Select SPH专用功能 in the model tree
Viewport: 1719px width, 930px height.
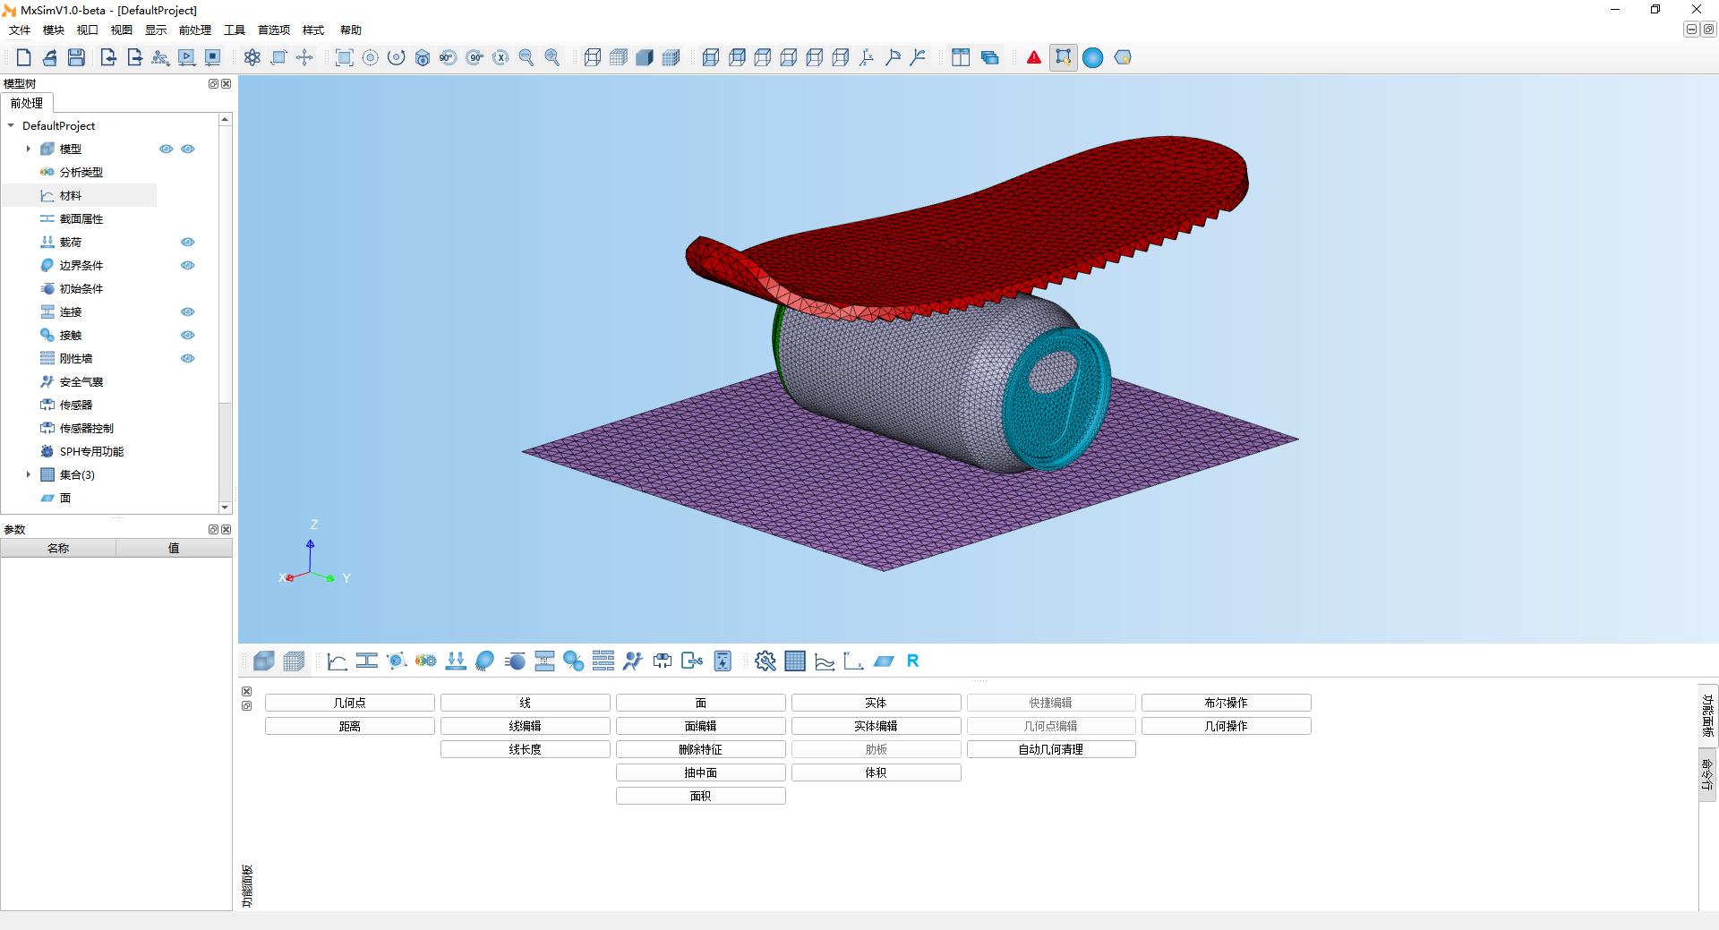point(91,451)
